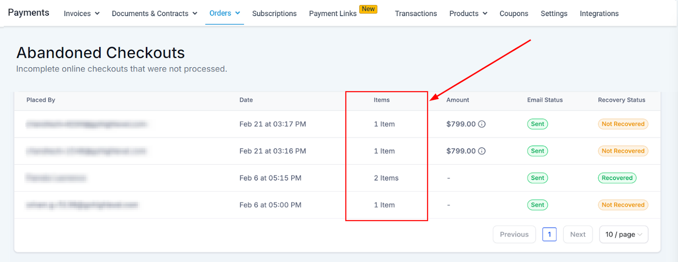The width and height of the screenshot is (678, 262).
Task: Click the Email Status column header
Action: tap(545, 100)
